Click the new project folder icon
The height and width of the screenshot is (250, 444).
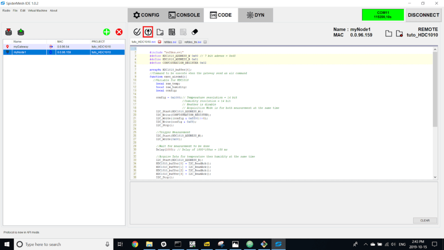(x=160, y=32)
